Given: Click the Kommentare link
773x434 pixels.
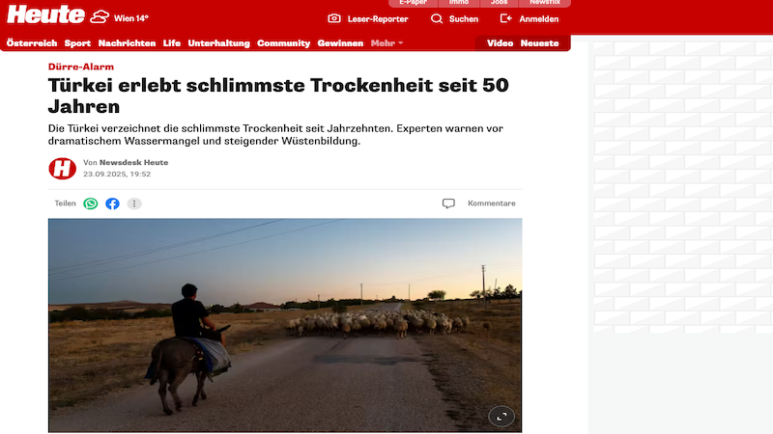Looking at the screenshot, I should [x=492, y=203].
